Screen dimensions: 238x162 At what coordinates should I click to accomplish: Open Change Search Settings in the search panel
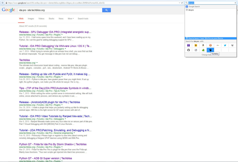click(210, 55)
